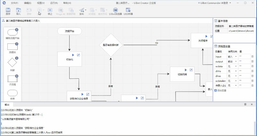The image size is (257, 136).
Task: Select the 结束 palette shape
Action: pos(13,93)
